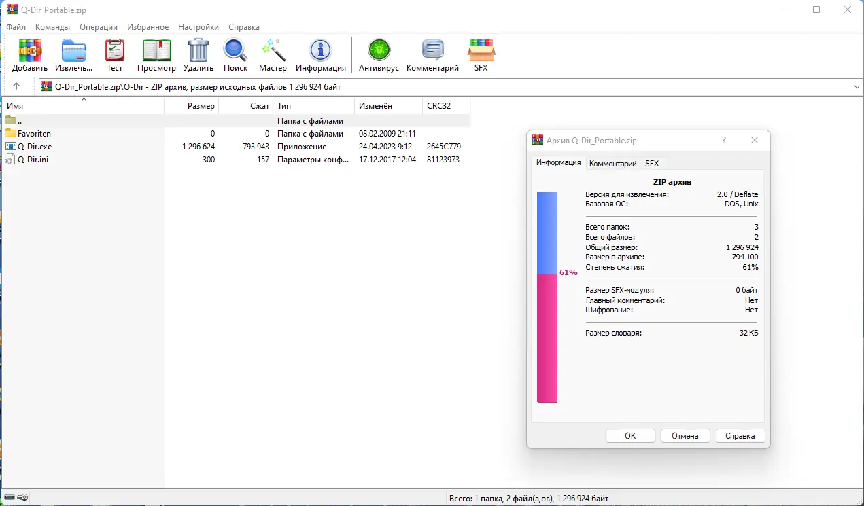Click the Справка button in dialog
The width and height of the screenshot is (864, 506).
click(740, 436)
